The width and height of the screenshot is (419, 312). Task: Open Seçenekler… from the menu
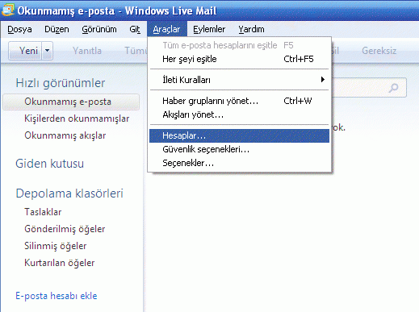click(239, 163)
